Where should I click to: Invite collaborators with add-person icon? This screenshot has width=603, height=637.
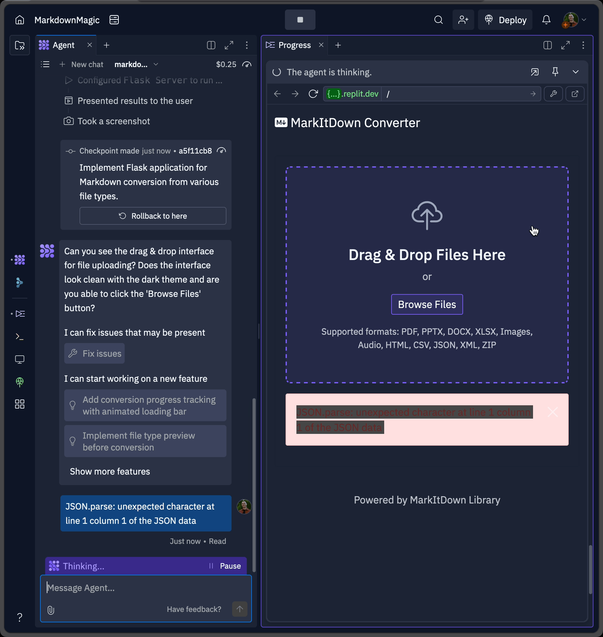463,20
